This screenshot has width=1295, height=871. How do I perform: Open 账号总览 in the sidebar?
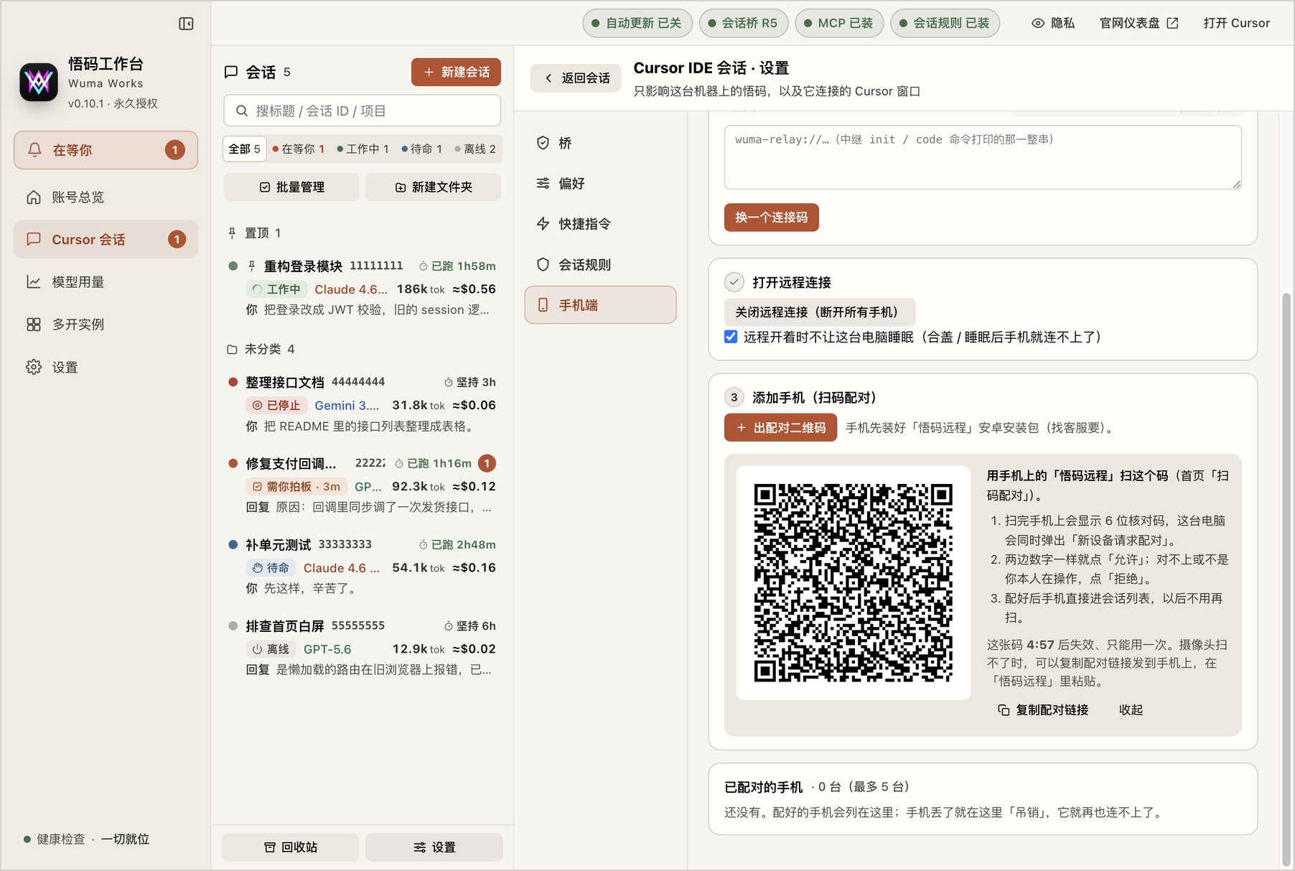[106, 197]
